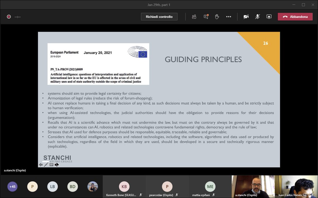Click the Jan 29th, part 1 window title
318x198 pixels.
point(159,5)
